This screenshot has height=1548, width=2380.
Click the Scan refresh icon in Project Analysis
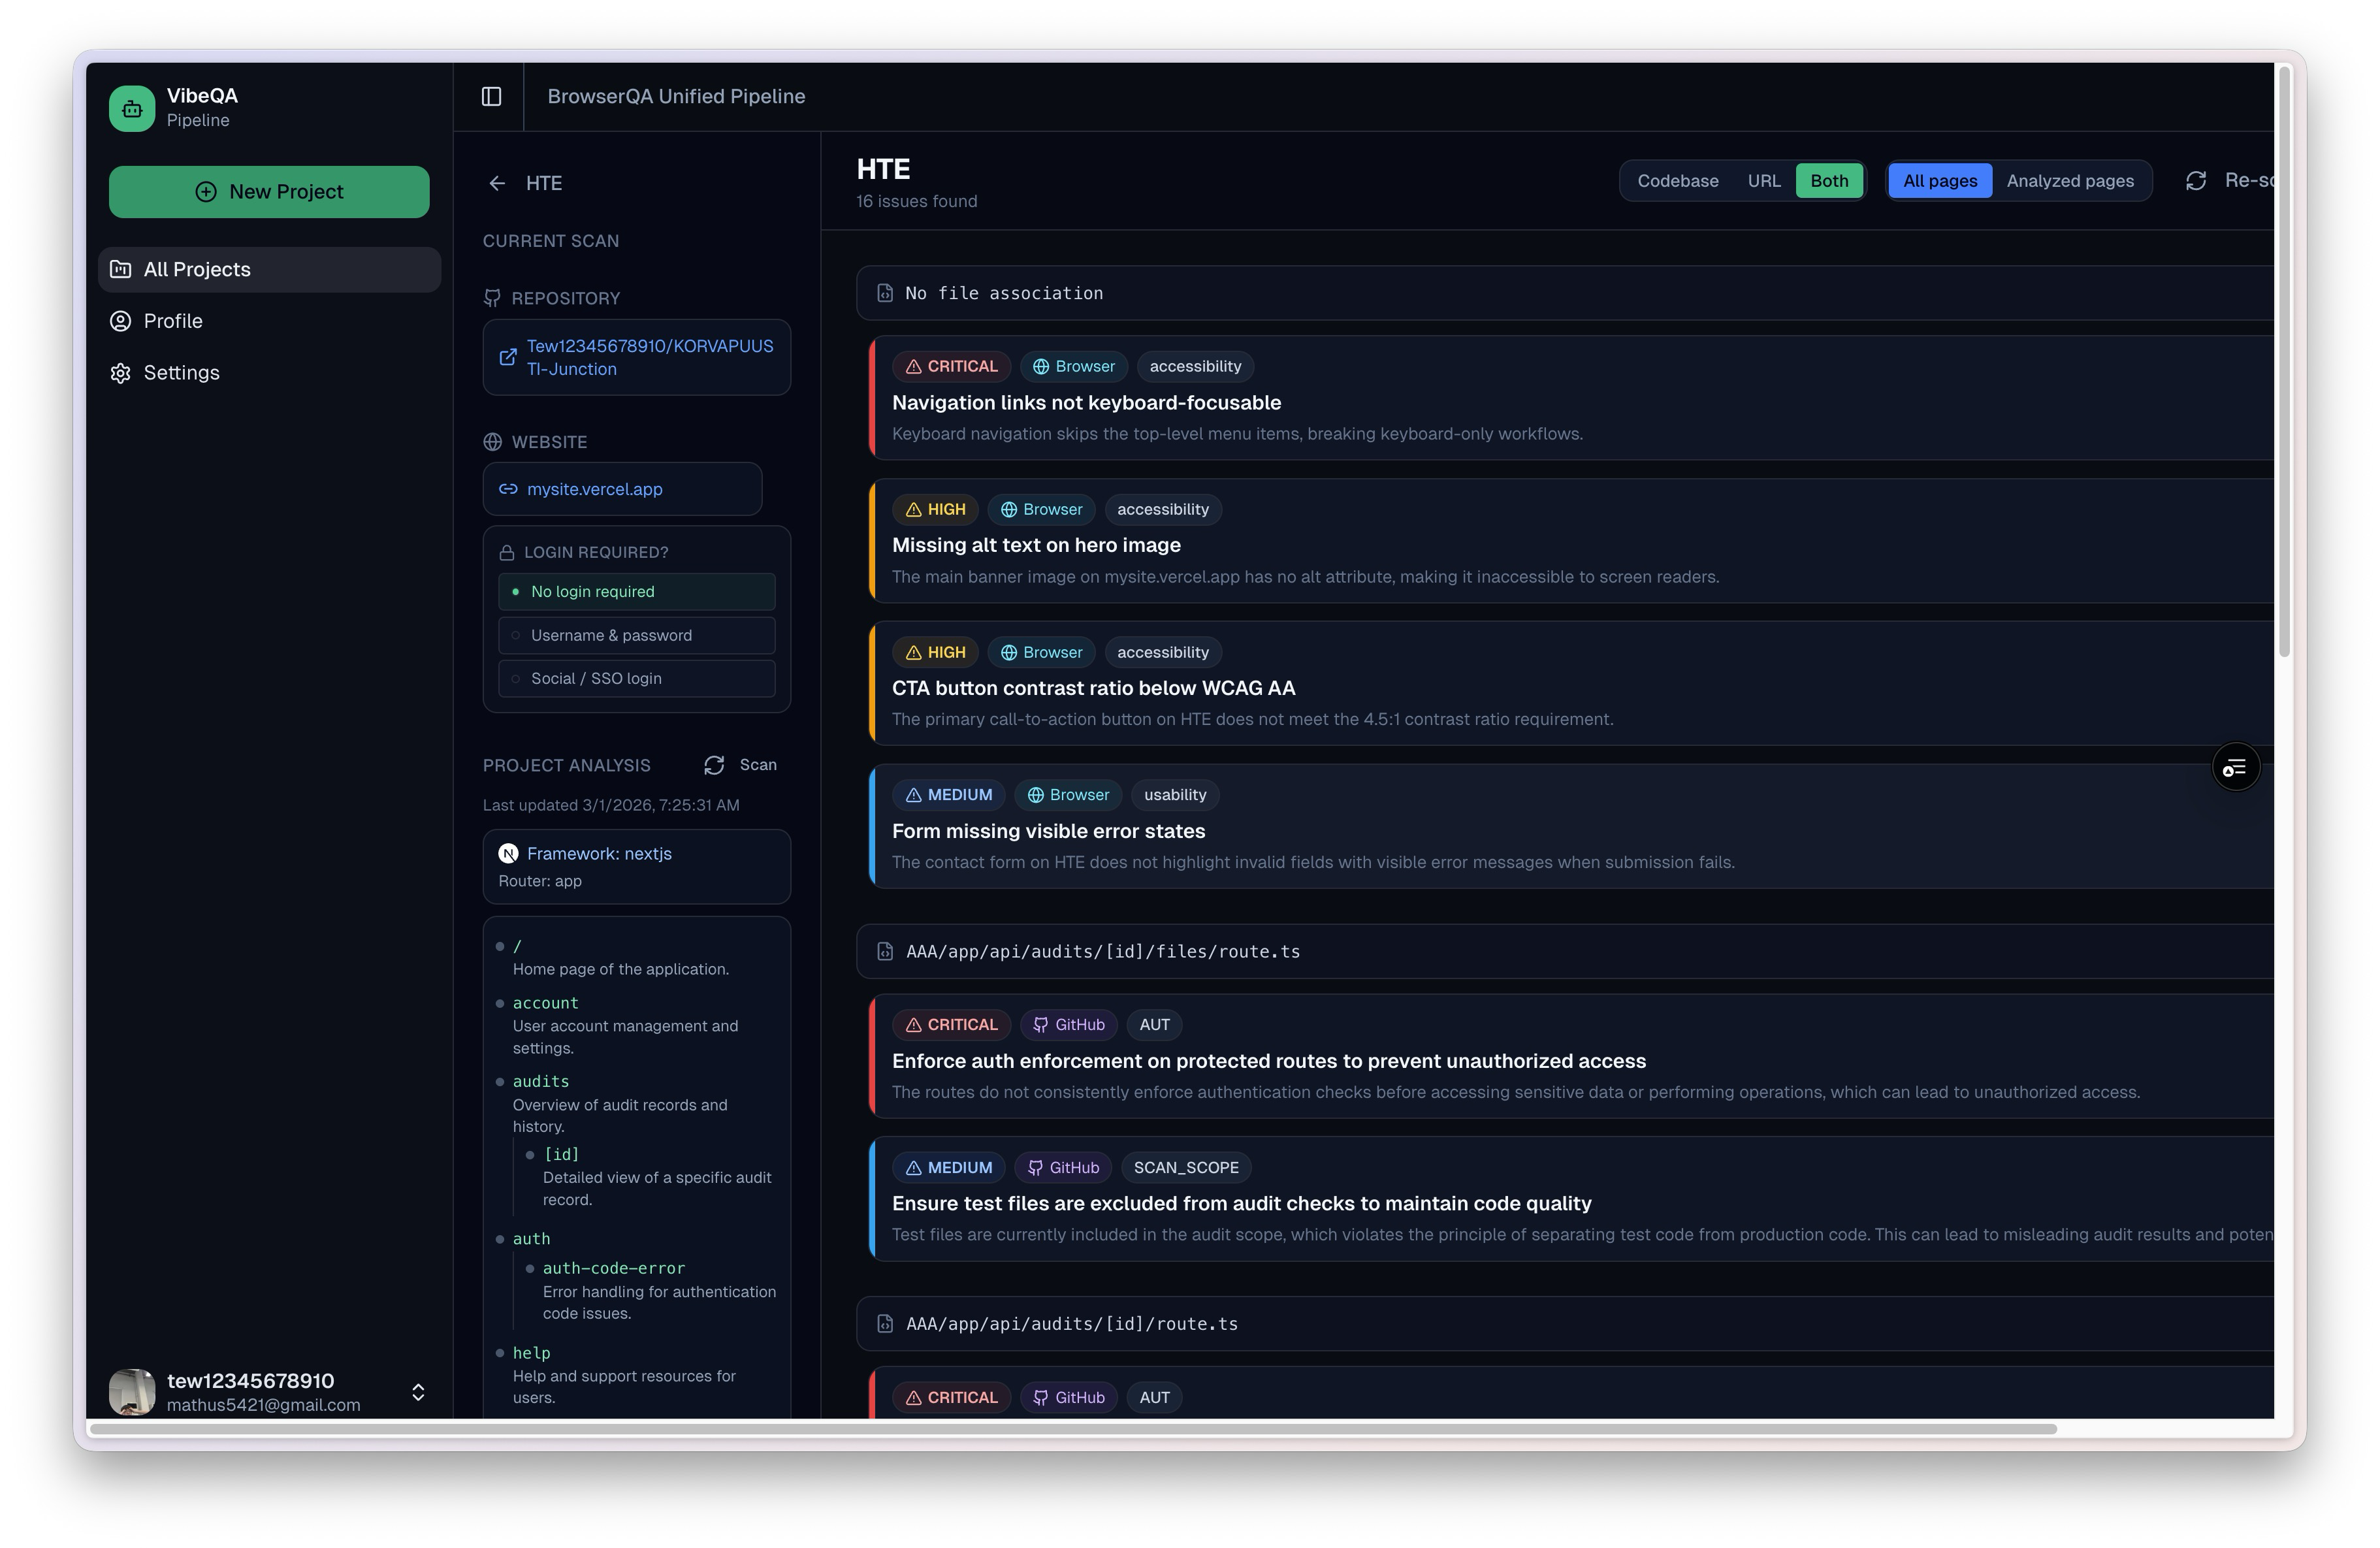click(714, 765)
